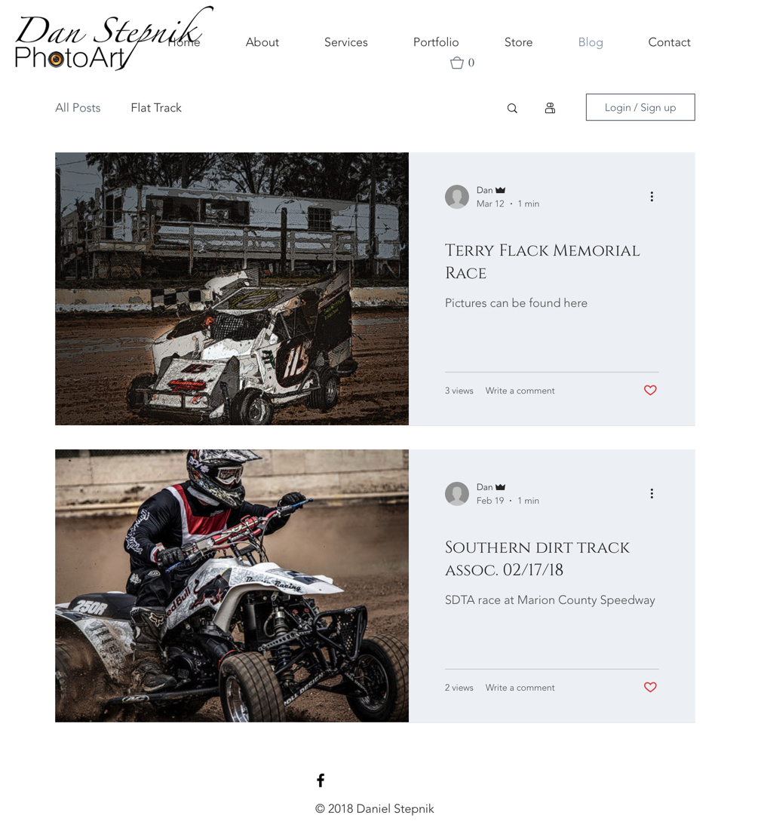Image resolution: width=761 pixels, height=834 pixels.
Task: Open the sprint car race photo thumbnail
Action: point(232,289)
